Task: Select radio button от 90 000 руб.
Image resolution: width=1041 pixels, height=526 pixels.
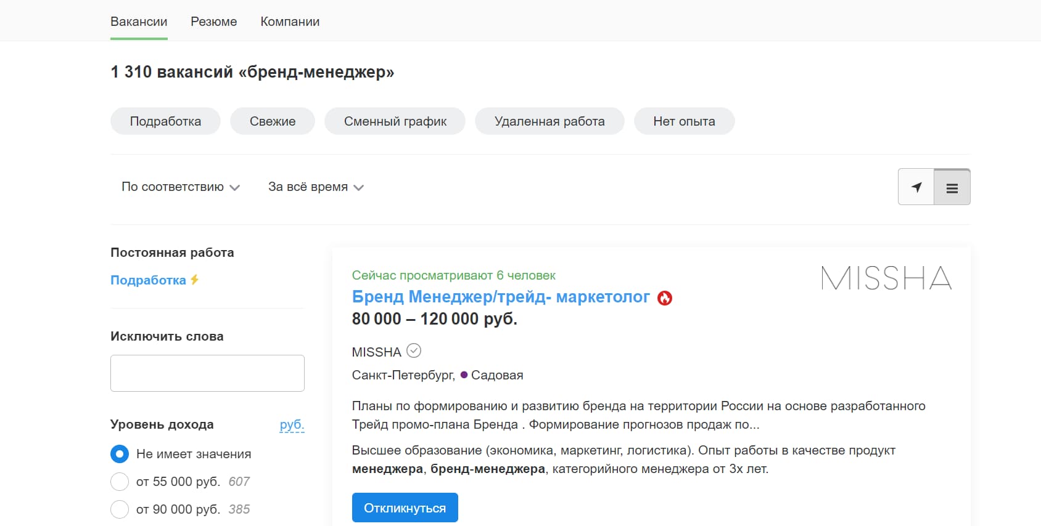Action: [x=120, y=509]
